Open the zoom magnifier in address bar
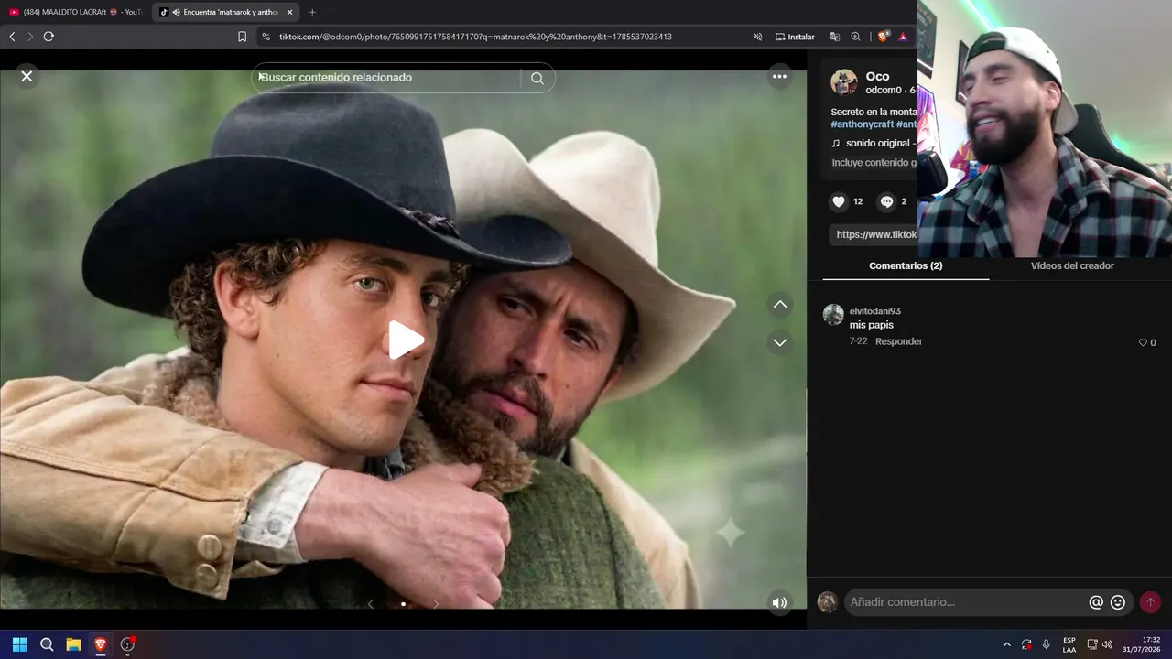 855,37
